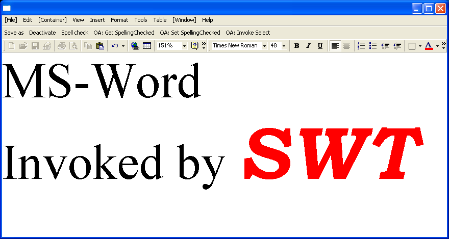
Task: Click the Deactivate button
Action: [42, 33]
